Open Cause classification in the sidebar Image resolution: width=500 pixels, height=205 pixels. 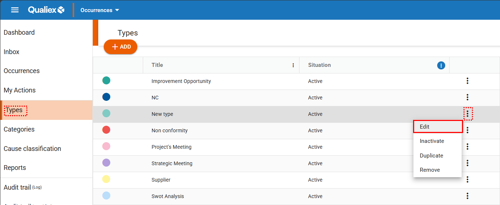point(32,149)
